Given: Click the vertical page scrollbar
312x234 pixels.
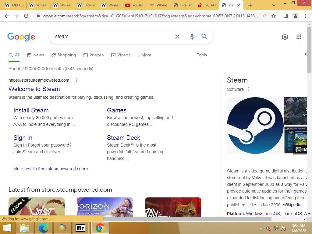Looking at the screenshot, I should 309,50.
